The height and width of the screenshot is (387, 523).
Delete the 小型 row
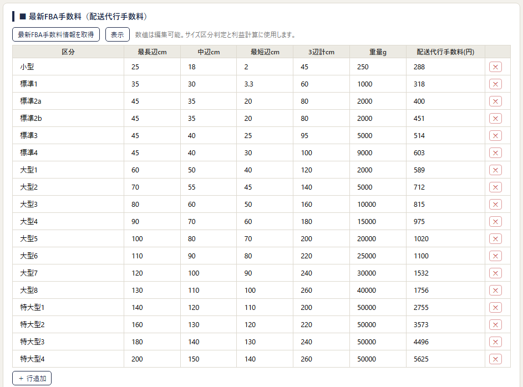coord(495,67)
